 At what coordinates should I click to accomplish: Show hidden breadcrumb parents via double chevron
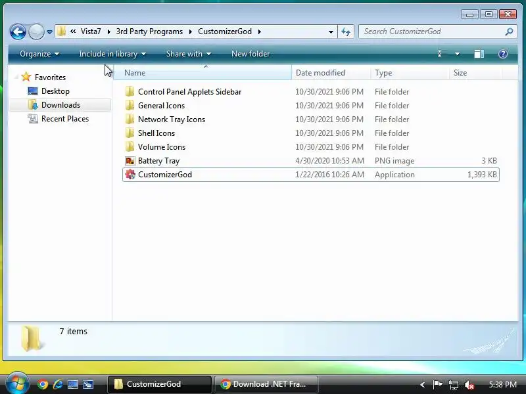click(73, 31)
